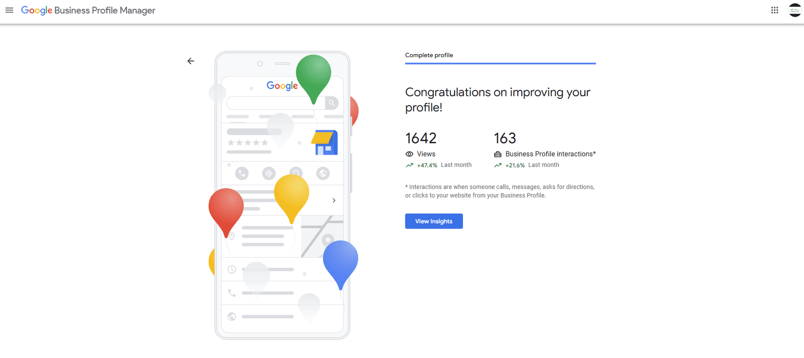Click the briefcase icon beside Business Profile interactions
The height and width of the screenshot is (358, 804).
click(497, 154)
